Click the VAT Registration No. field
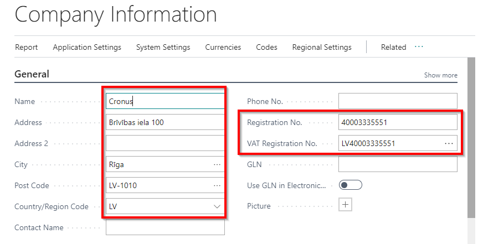Screen dimensions: 478x244 pos(398,143)
